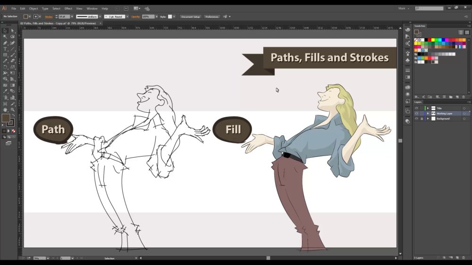The width and height of the screenshot is (472, 265).
Task: Open the Uniform stroke profile dropdown
Action: tap(100, 17)
